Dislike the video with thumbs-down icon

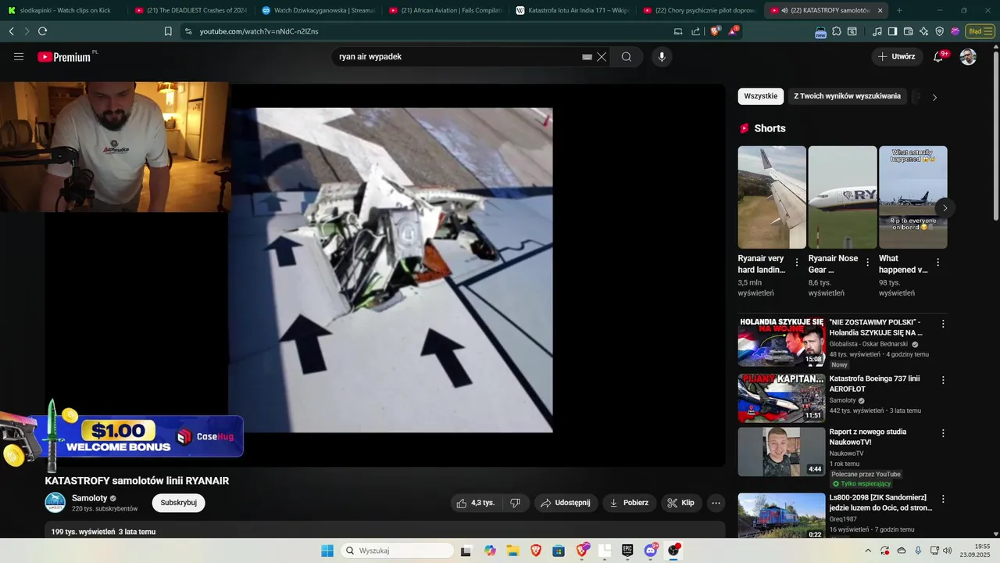coord(516,503)
